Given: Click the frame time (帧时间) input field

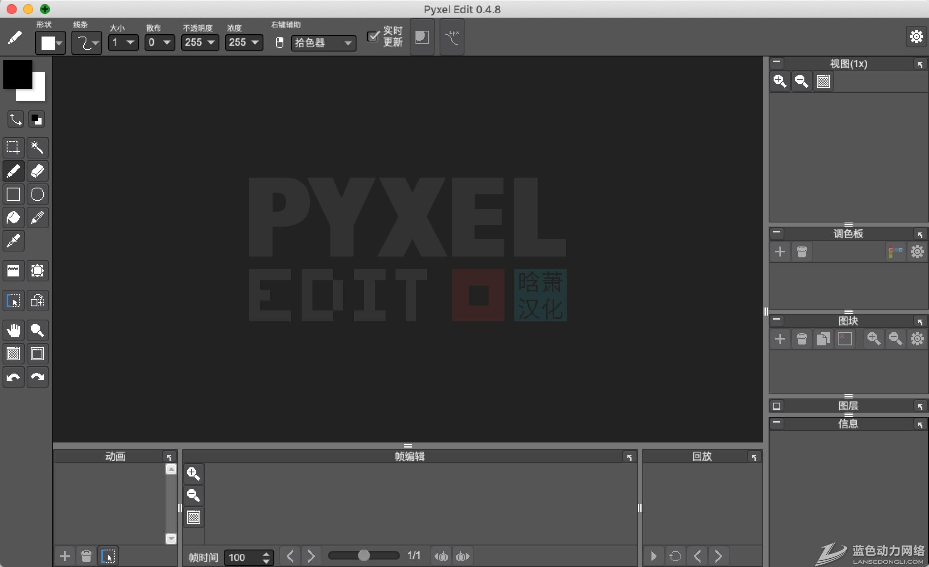Looking at the screenshot, I should point(243,557).
